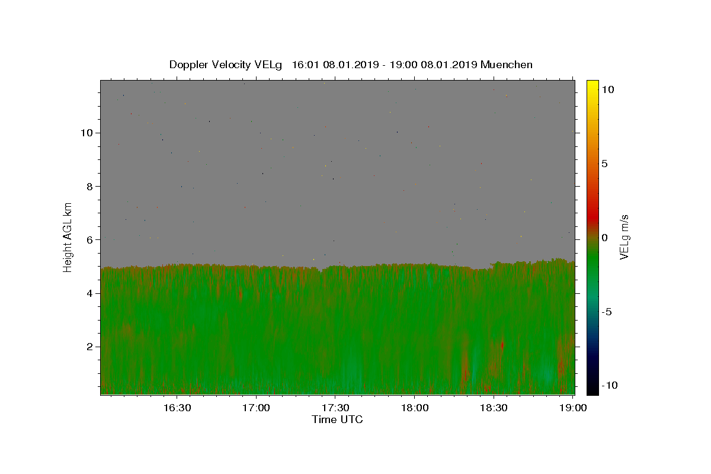Click the colorbar value 0 label
This screenshot has width=711, height=474.
point(604,238)
